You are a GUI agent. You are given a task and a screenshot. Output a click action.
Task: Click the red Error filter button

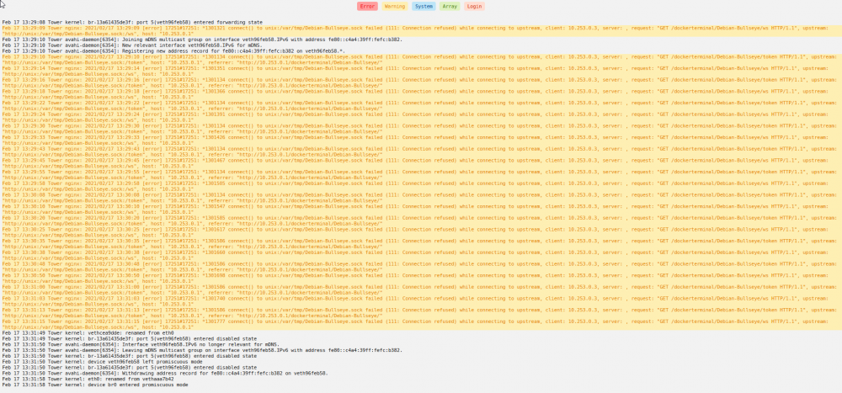367,7
